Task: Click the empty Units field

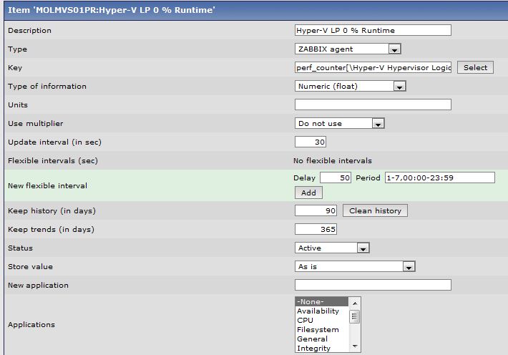Action: coord(373,105)
